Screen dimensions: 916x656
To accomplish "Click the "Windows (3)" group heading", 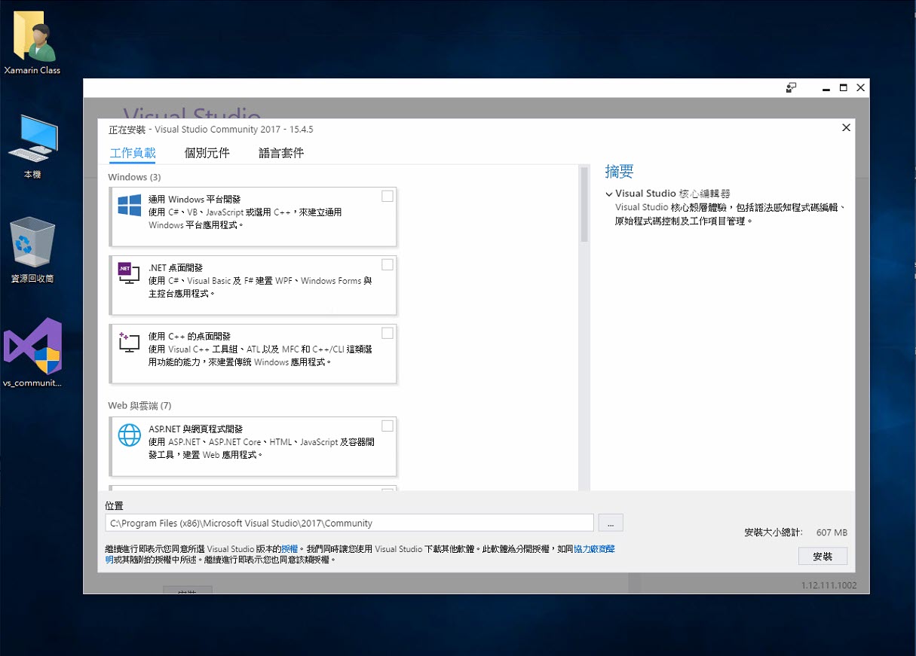I will 134,178.
